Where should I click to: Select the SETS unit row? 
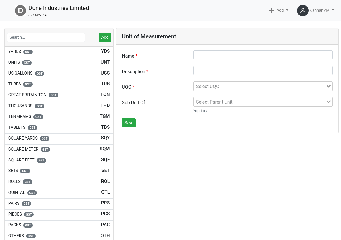click(59, 171)
